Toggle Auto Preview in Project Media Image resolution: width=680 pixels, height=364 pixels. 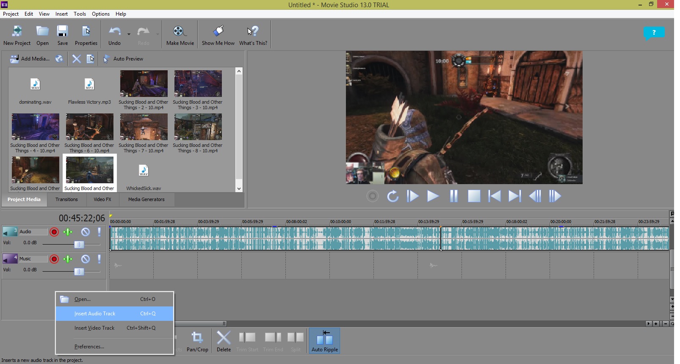123,59
